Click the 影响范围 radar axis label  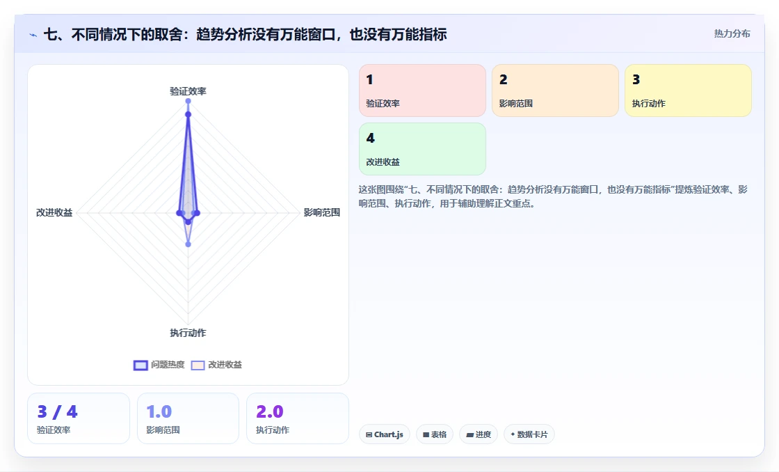322,212
